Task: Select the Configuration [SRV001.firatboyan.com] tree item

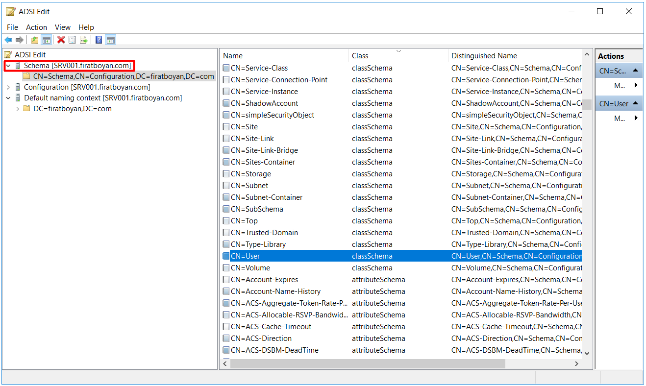Action: [x=87, y=87]
